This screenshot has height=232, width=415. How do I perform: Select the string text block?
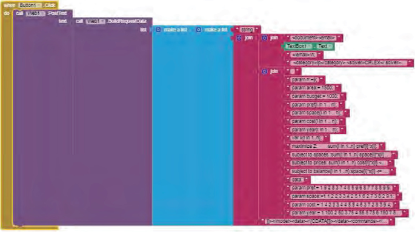click(x=247, y=30)
